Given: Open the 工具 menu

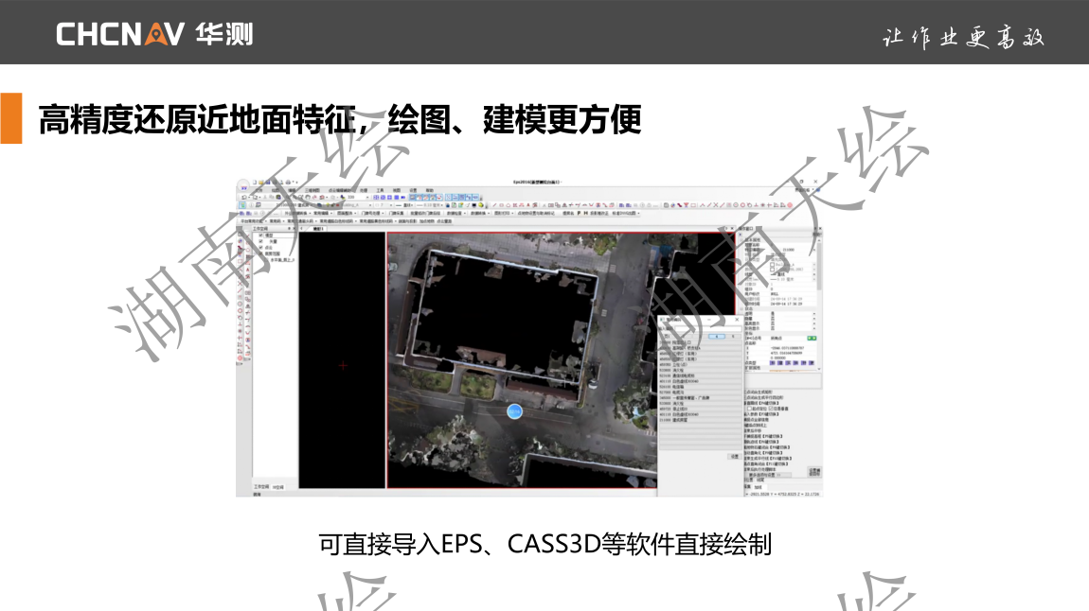Looking at the screenshot, I should point(380,189).
